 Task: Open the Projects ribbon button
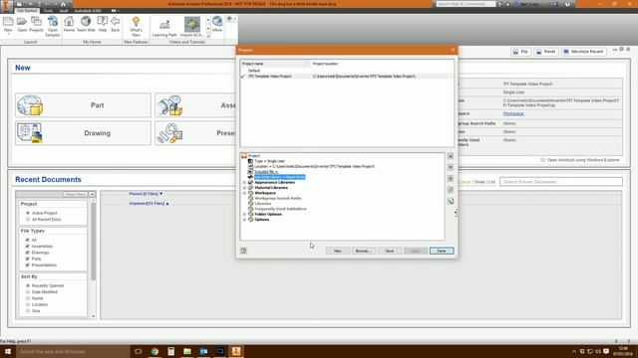36,22
